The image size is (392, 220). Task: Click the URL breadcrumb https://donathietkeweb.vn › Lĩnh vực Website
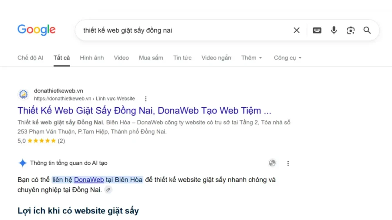coord(84,99)
